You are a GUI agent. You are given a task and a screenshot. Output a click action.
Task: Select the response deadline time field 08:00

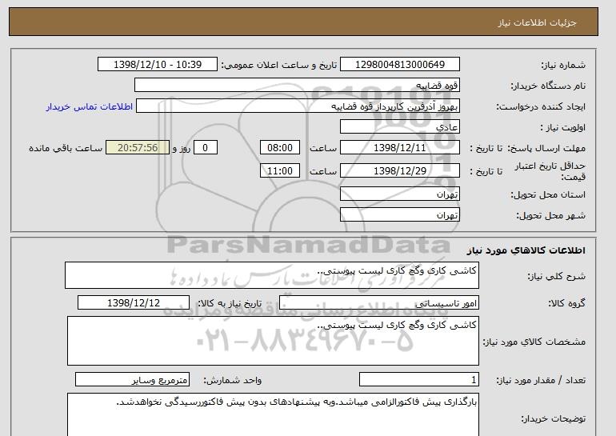pyautogui.click(x=280, y=148)
